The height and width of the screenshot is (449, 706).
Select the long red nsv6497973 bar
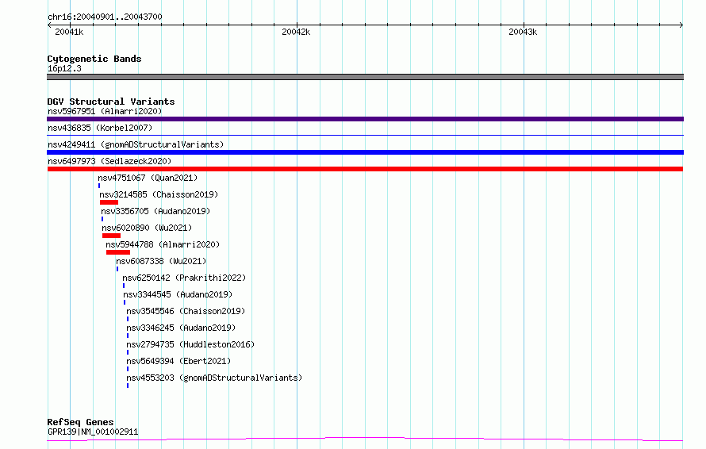pyautogui.click(x=365, y=169)
